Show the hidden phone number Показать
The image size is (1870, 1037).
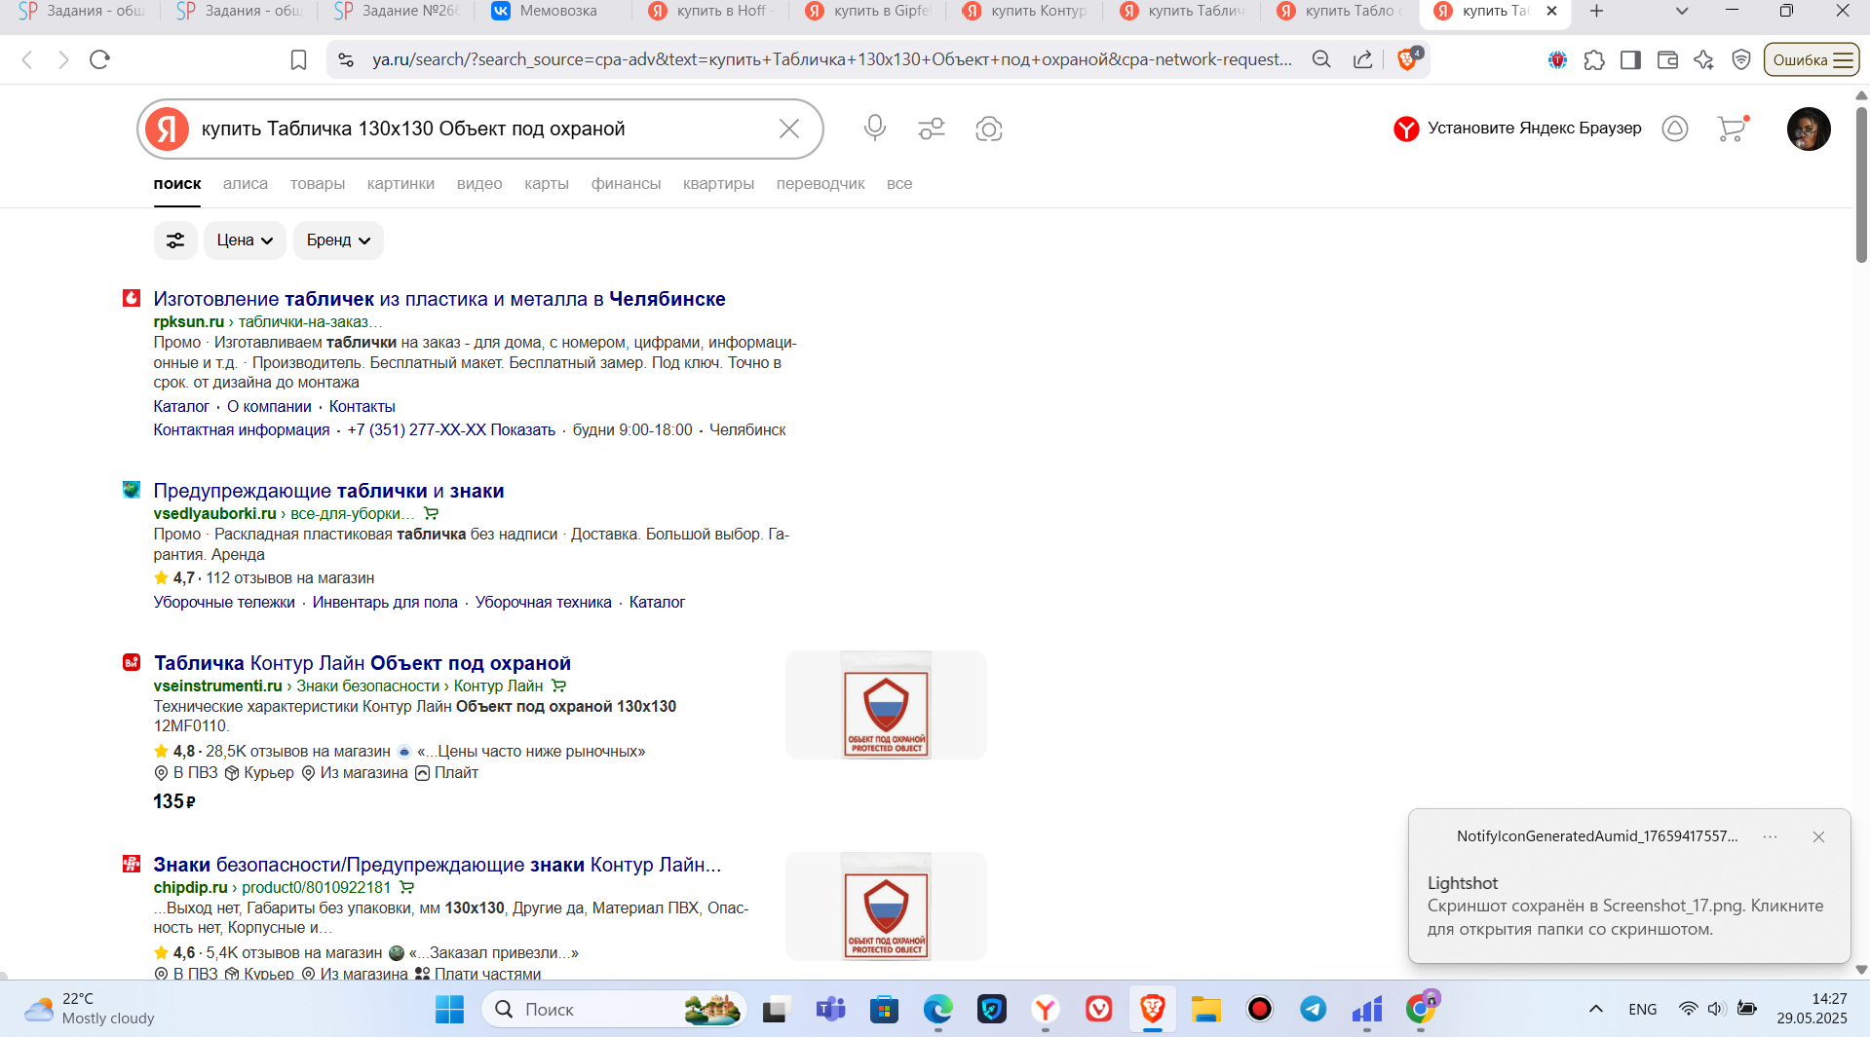pyautogui.click(x=522, y=430)
